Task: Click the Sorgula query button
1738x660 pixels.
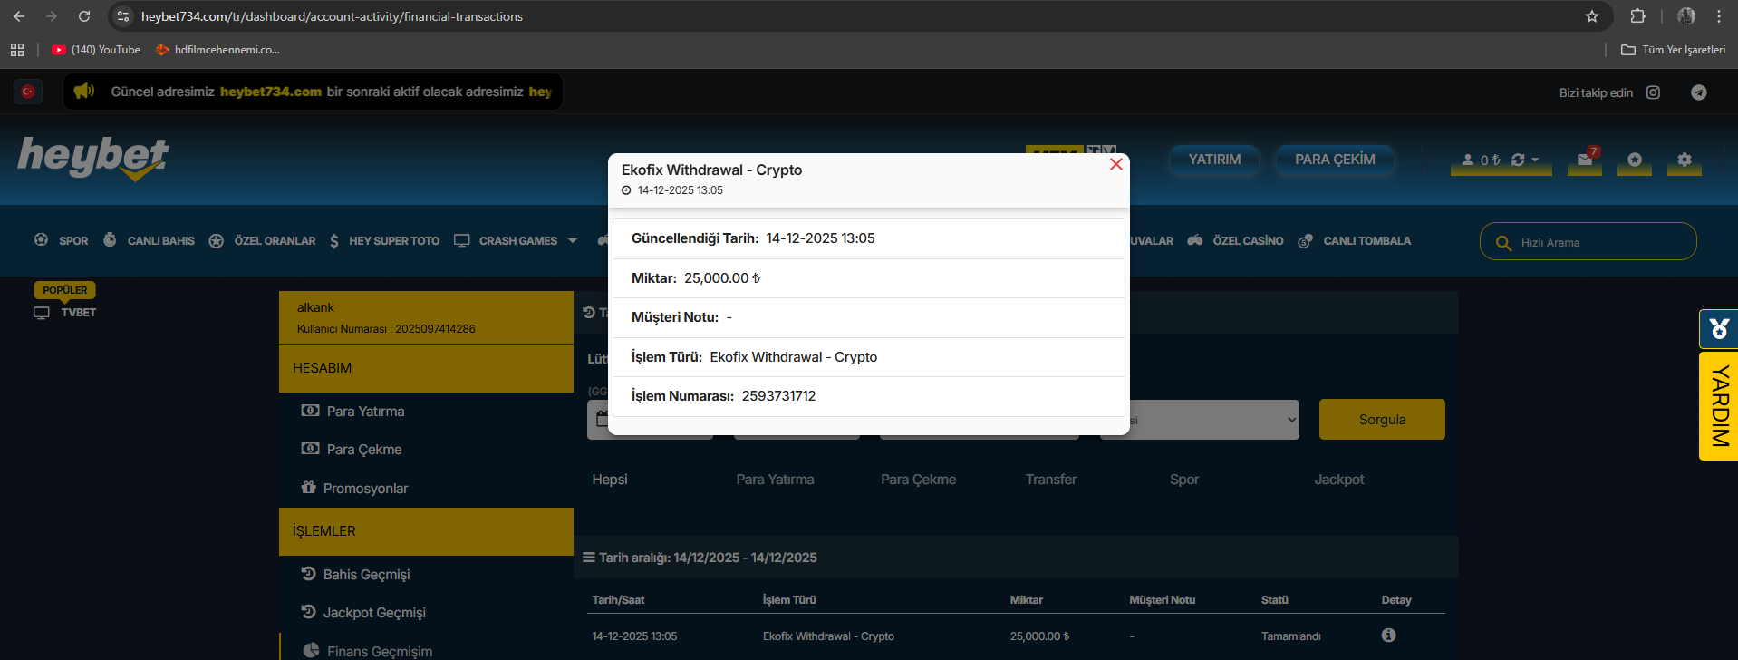Action: [x=1382, y=420]
